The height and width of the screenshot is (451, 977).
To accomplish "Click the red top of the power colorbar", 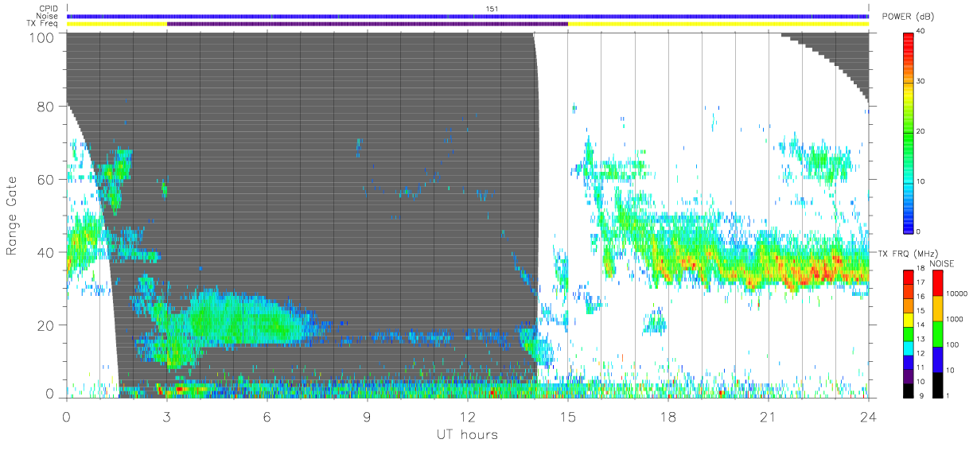I will [908, 37].
